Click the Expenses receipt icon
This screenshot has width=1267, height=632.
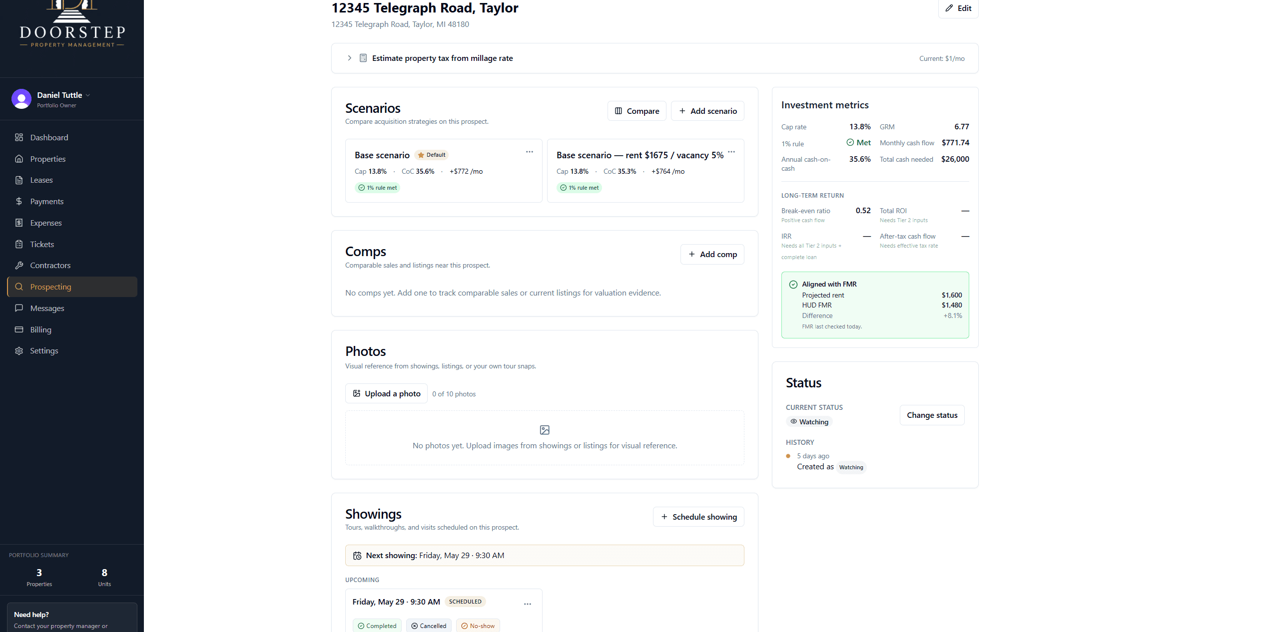point(19,223)
